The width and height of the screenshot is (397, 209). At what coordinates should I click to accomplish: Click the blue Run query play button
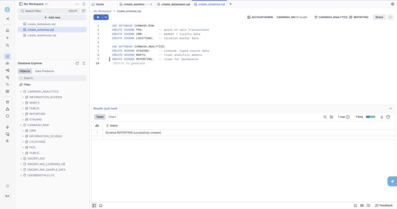tap(98, 17)
